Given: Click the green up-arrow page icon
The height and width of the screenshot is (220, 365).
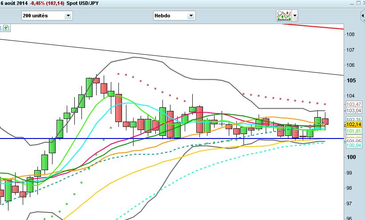Looking at the screenshot, I should [6, 28].
